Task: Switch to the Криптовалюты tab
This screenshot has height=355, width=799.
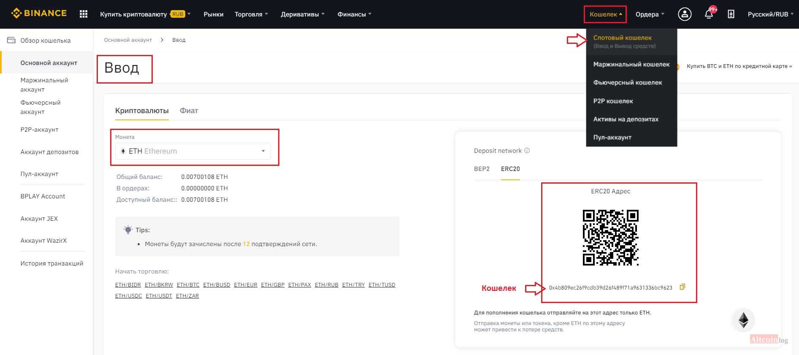Action: pyautogui.click(x=142, y=111)
